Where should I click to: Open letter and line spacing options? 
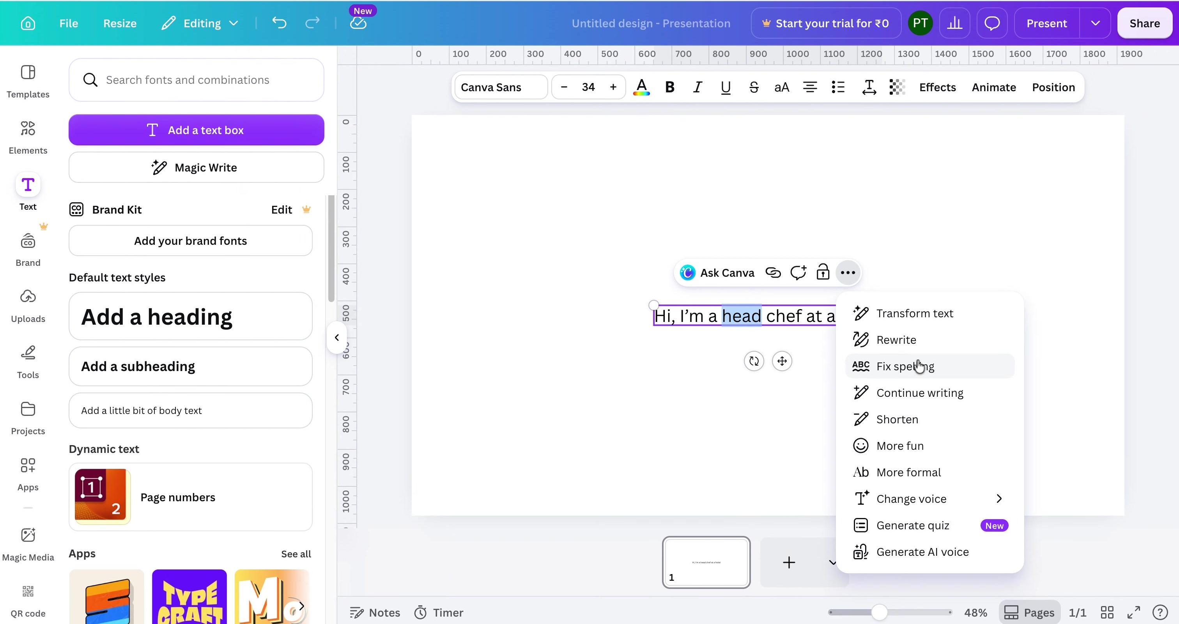869,87
